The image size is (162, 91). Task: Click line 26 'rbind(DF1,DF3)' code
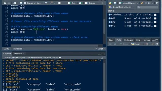pyautogui.click(x=44, y=40)
